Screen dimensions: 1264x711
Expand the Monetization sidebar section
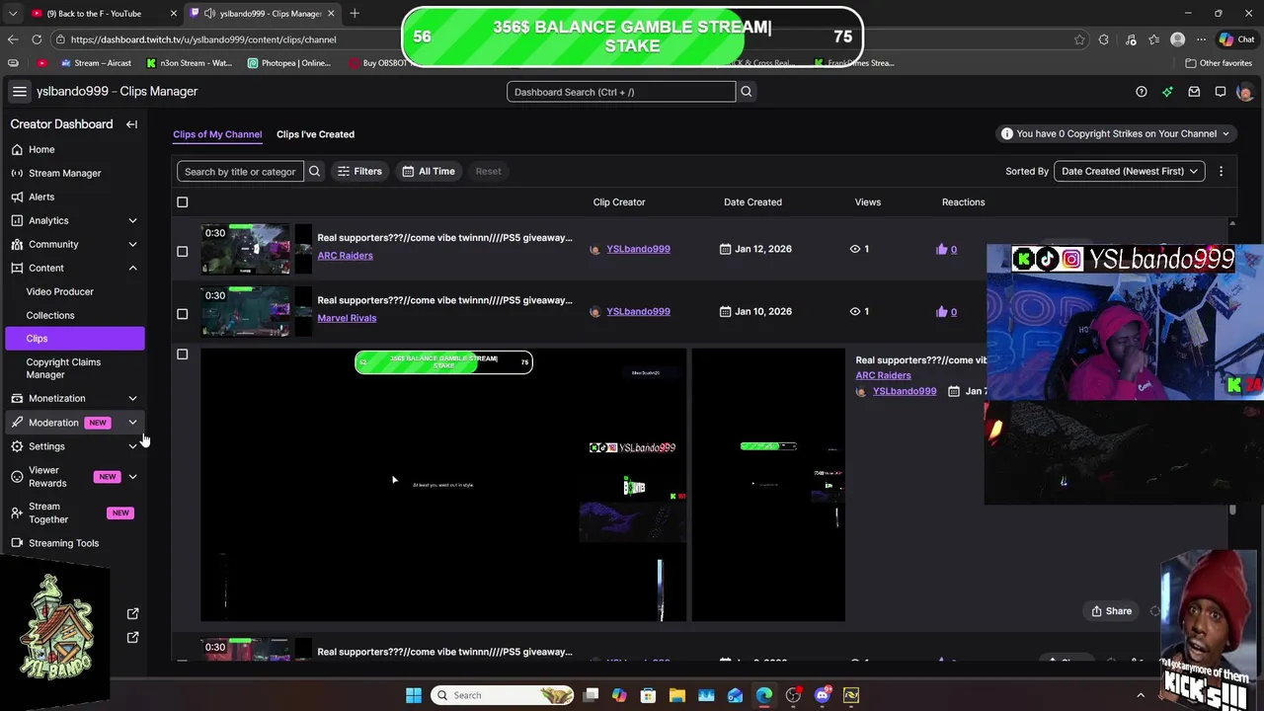tap(132, 398)
